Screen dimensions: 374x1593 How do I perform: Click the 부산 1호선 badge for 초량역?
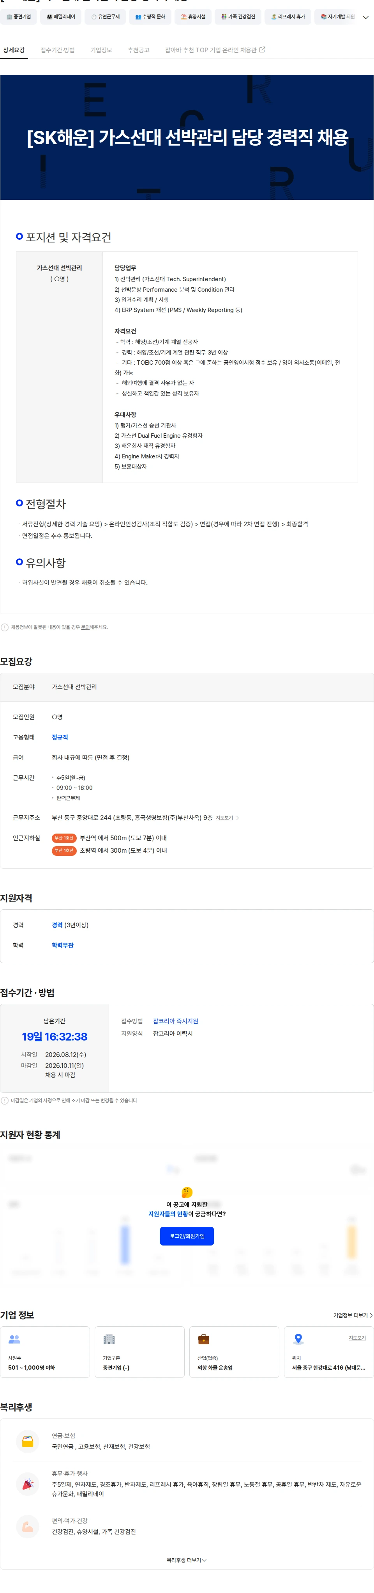pyautogui.click(x=64, y=850)
